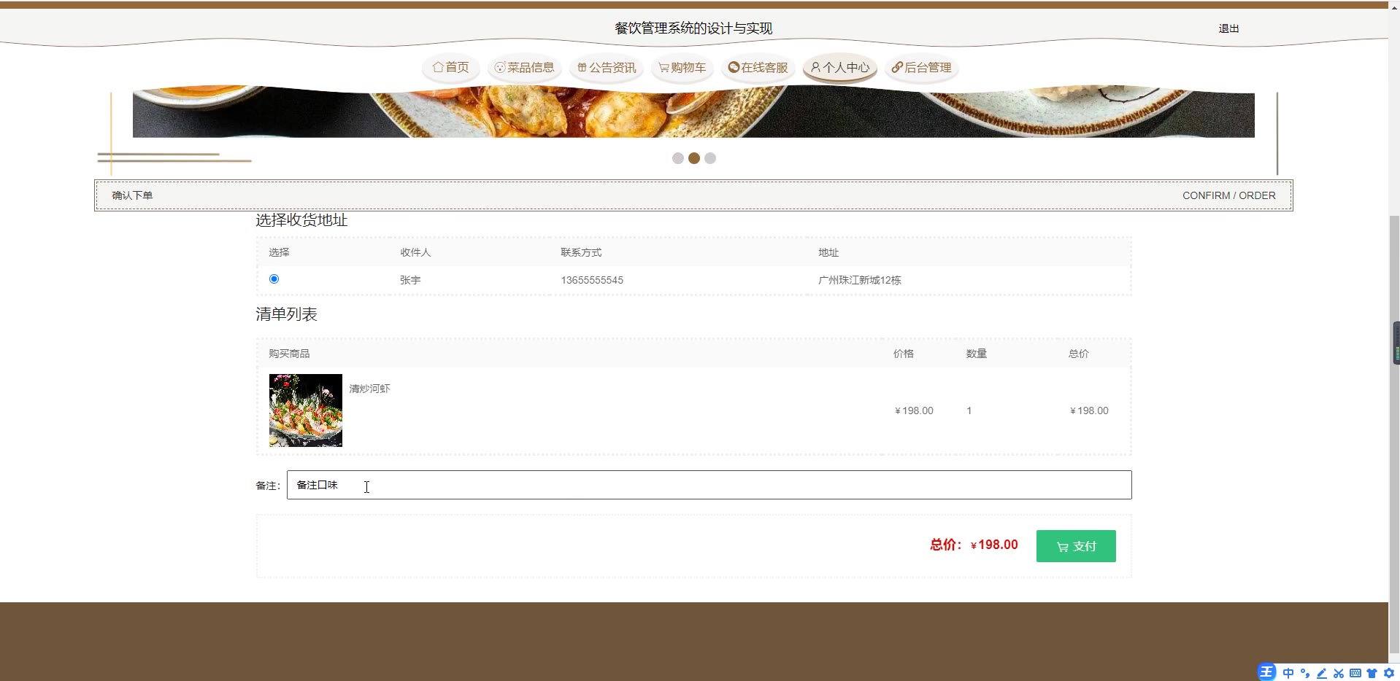Viewport: 1400px width, 681px height.
Task: Click the 清炒河虾 product thumbnail
Action: (306, 410)
